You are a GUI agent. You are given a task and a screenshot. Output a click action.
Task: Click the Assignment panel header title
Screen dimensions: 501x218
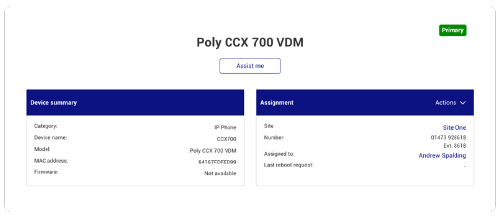click(x=276, y=103)
